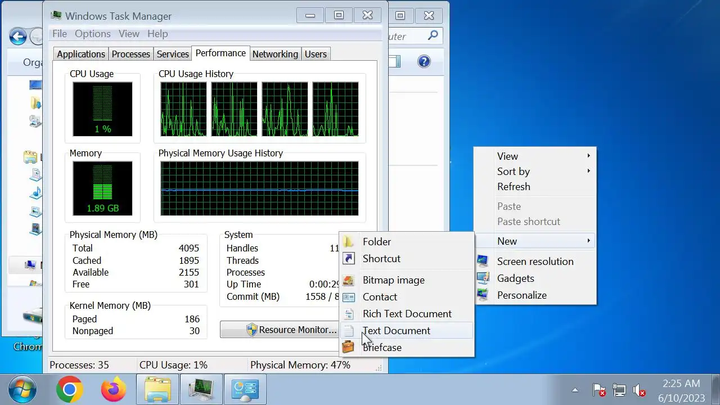The image size is (720, 405).
Task: Launch Firefox from the taskbar
Action: [114, 389]
